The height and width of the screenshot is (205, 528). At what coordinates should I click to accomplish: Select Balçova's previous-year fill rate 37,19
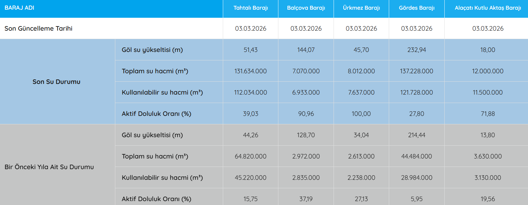pyautogui.click(x=306, y=199)
